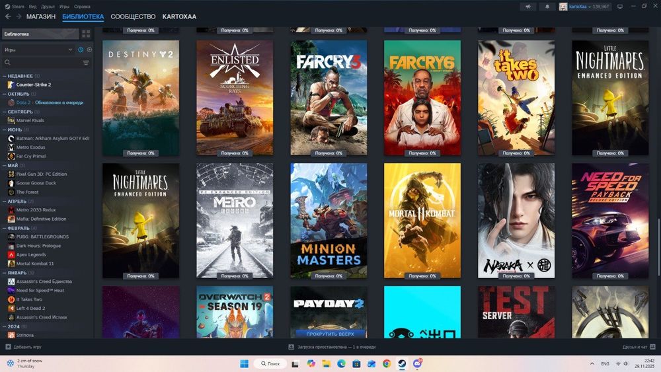Image resolution: width=661 pixels, height=372 pixels.
Task: Open Big Picture mode monitor icon
Action: pyautogui.click(x=620, y=7)
